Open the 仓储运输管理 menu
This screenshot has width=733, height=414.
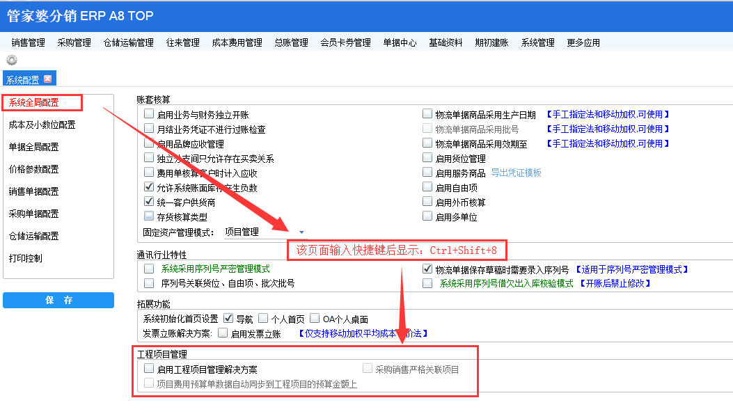pyautogui.click(x=129, y=42)
